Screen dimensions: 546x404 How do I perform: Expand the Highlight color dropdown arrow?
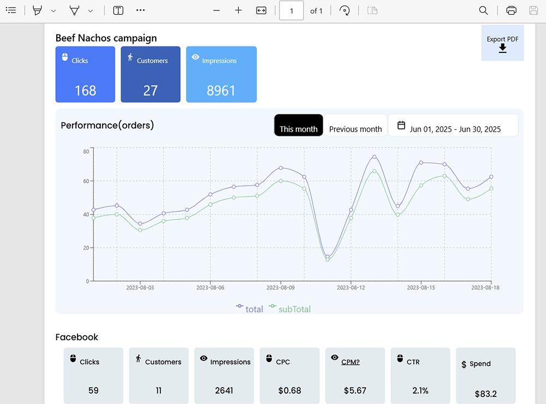54,11
